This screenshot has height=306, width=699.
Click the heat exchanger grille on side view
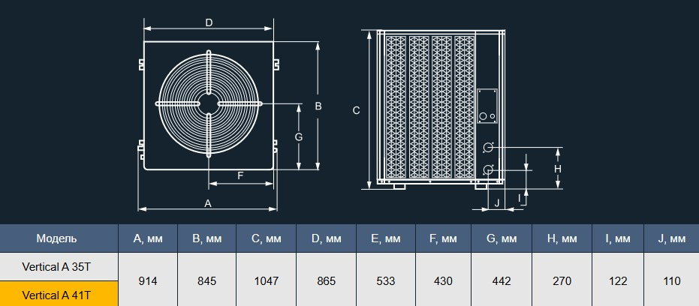point(429,106)
